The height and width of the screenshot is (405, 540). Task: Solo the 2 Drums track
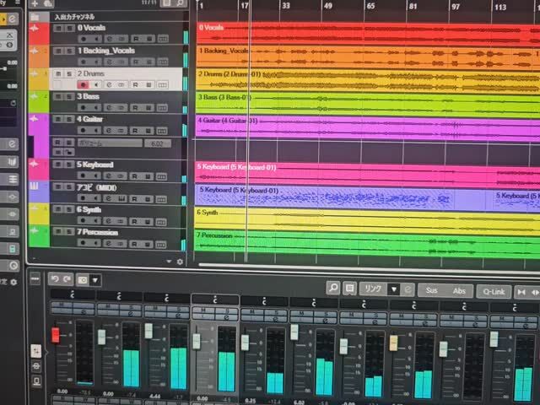pyautogui.click(x=69, y=73)
